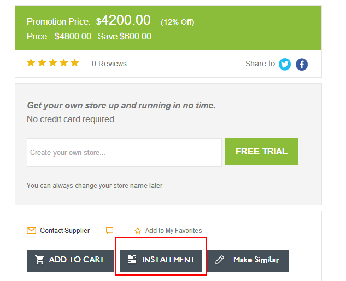Click the favorites star outline icon
Viewport: 346px width, 281px height.
[138, 231]
